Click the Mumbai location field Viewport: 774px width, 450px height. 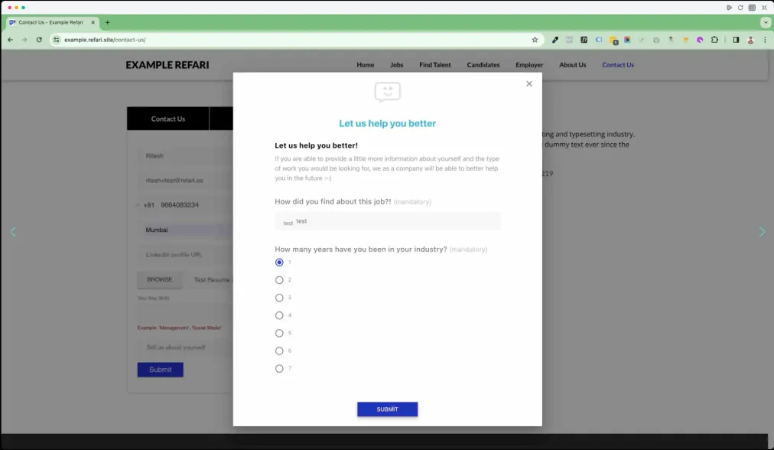coord(185,230)
